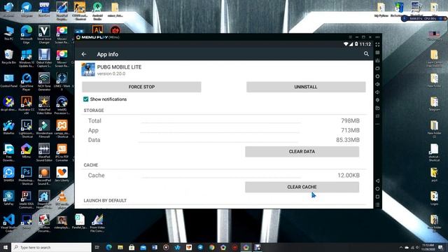Screen dimensions: 448x252
Task: Open File Explorer from taskbar
Action: (120, 247)
